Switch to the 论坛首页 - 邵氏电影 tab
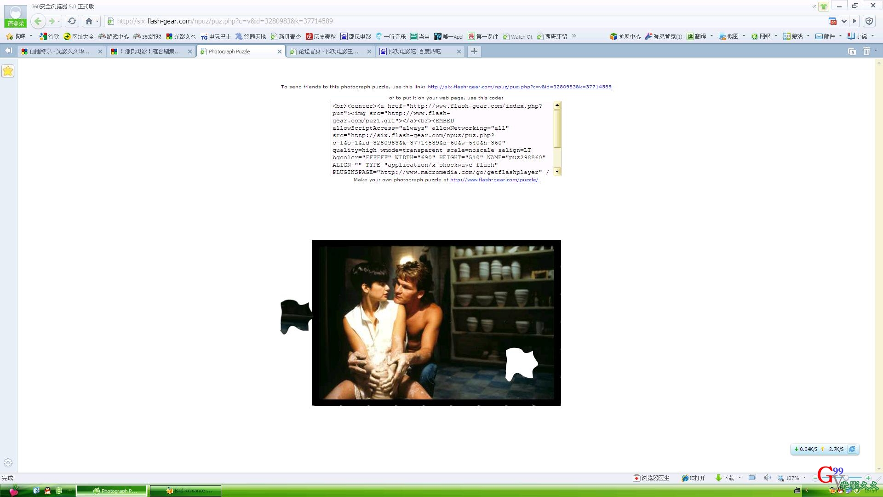The image size is (883, 497). [x=328, y=52]
